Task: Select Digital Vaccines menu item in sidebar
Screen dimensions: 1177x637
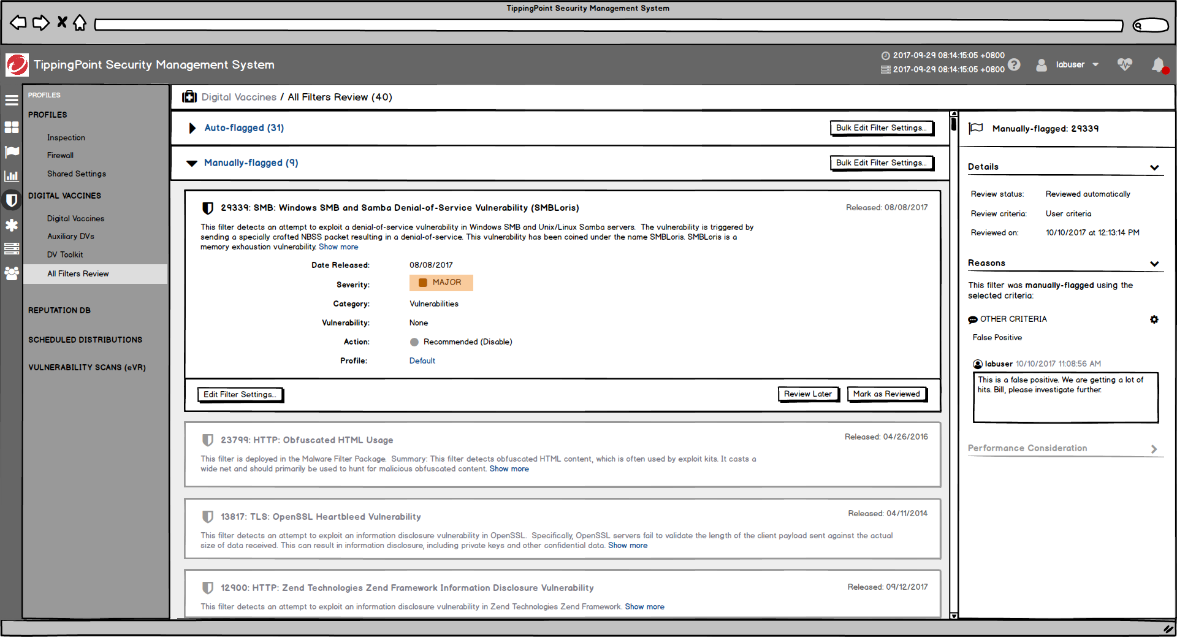Action: point(75,218)
